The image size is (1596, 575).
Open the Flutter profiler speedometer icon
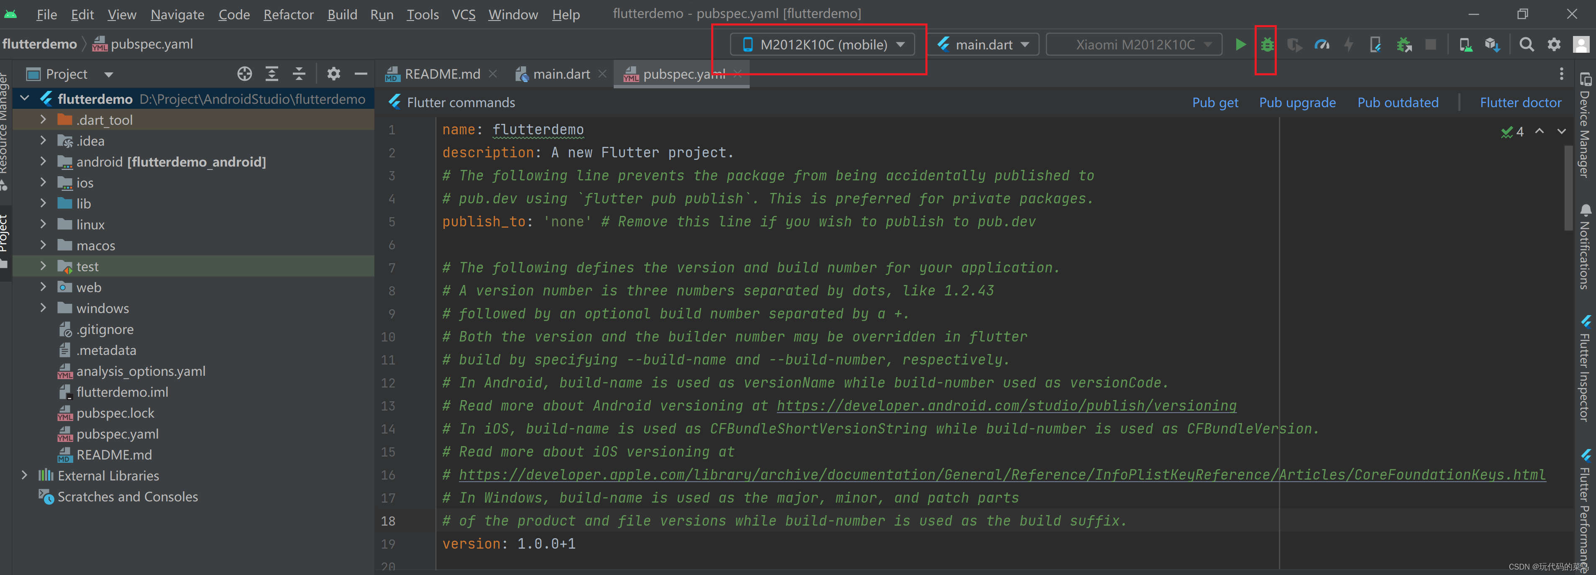(1322, 45)
